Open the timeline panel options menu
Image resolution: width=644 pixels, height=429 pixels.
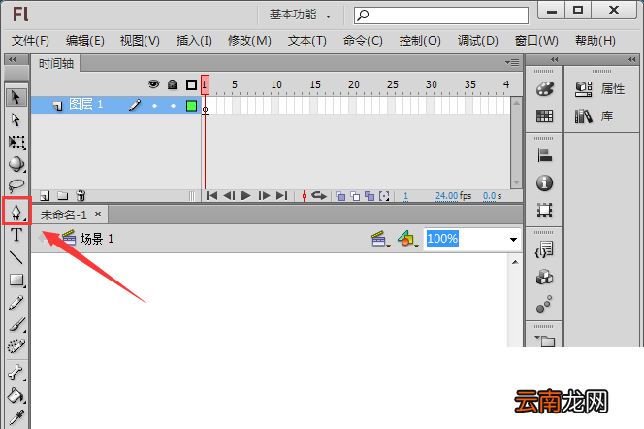tap(512, 62)
